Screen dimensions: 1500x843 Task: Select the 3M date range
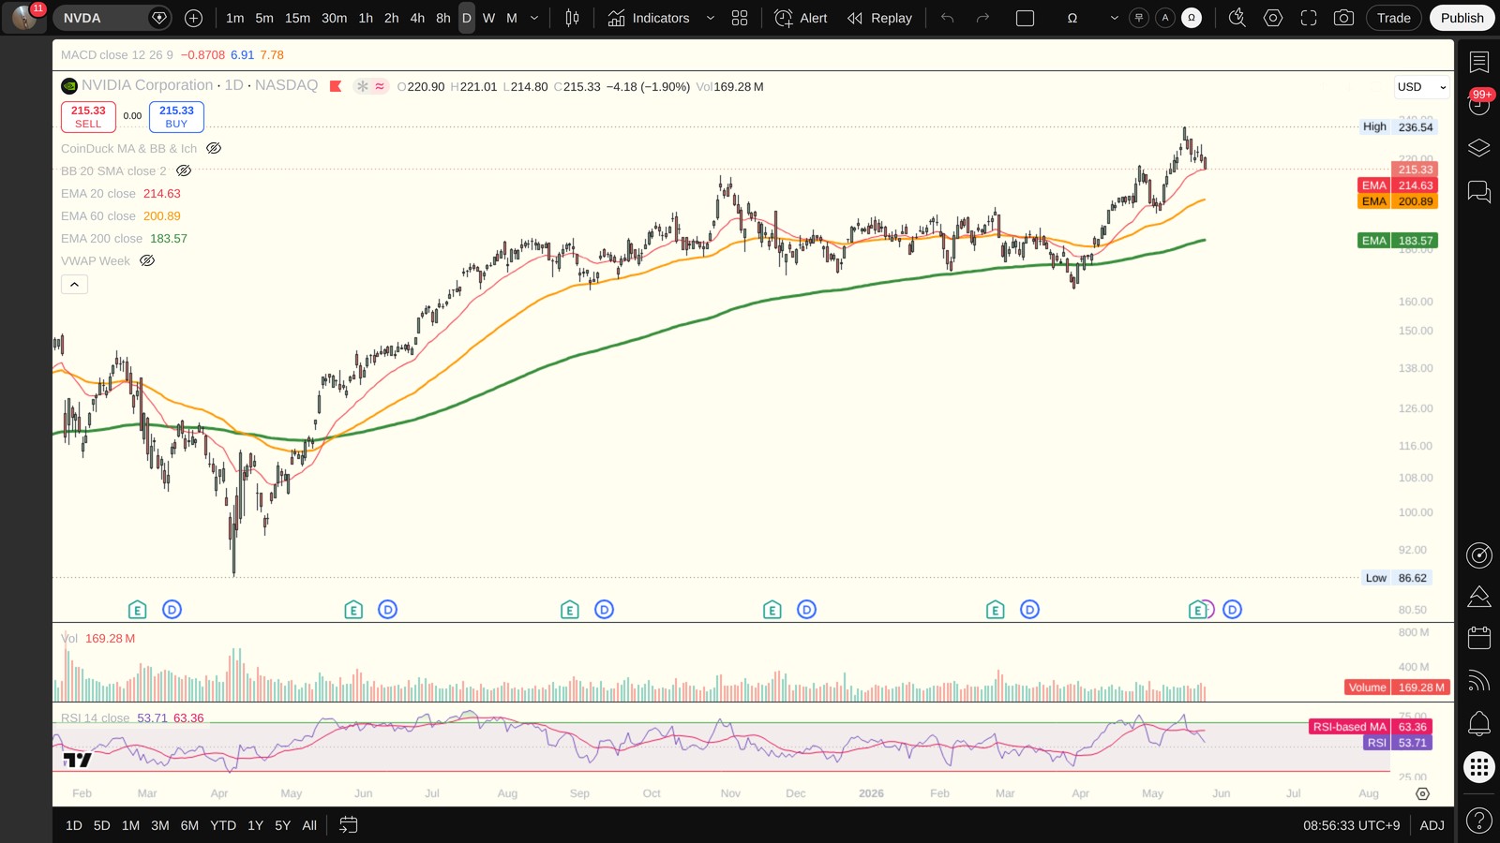point(160,825)
